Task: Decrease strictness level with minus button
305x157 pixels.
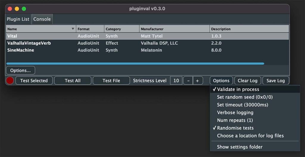Action: pyautogui.click(x=188, y=80)
